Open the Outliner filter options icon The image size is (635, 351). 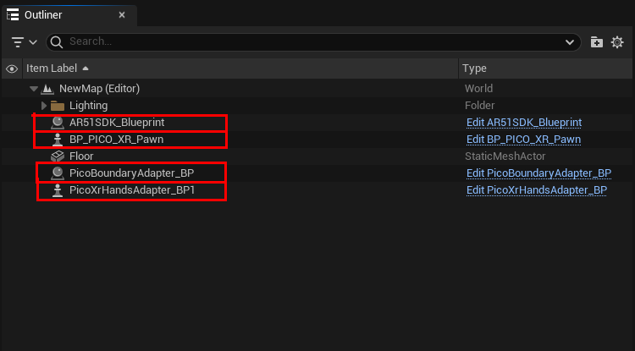24,42
